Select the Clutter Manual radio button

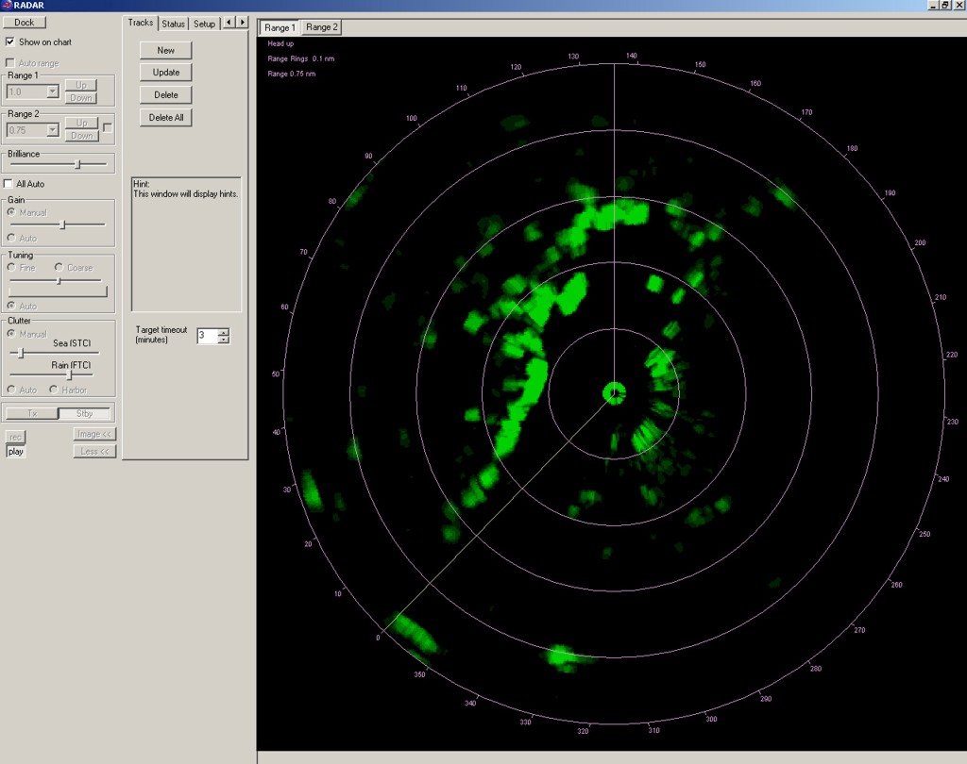(x=11, y=333)
